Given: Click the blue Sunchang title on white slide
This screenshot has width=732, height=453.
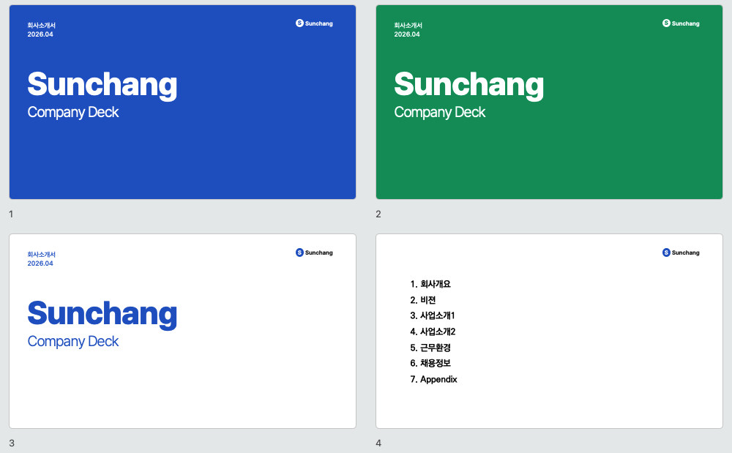Looking at the screenshot, I should (x=102, y=314).
